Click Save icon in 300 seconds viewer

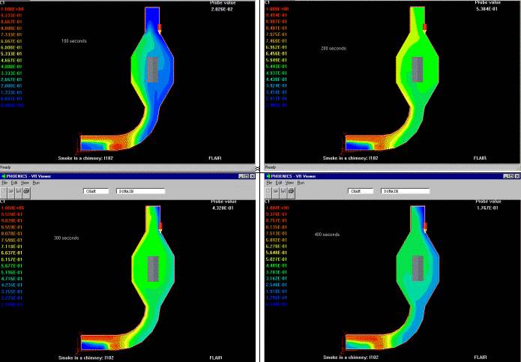click(17, 191)
